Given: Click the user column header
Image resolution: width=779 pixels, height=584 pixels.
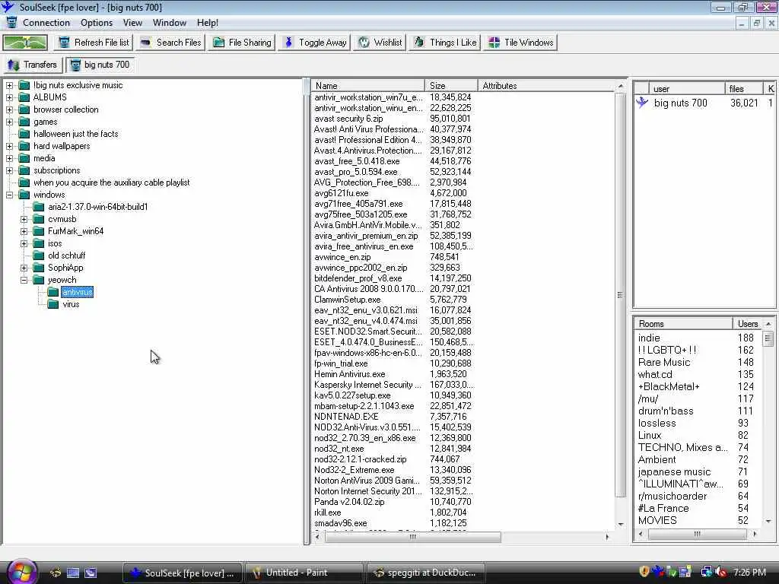Looking at the screenshot, I should pyautogui.click(x=687, y=88).
